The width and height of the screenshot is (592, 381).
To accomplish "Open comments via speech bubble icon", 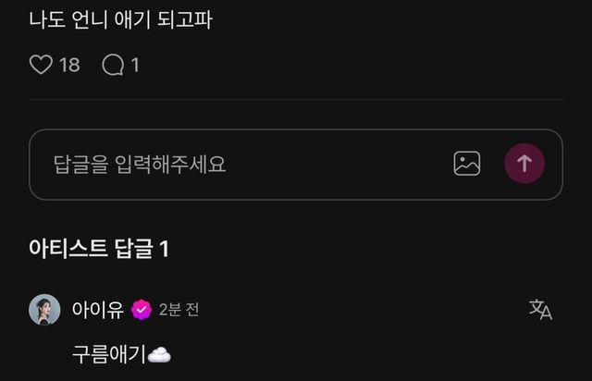I will click(113, 65).
